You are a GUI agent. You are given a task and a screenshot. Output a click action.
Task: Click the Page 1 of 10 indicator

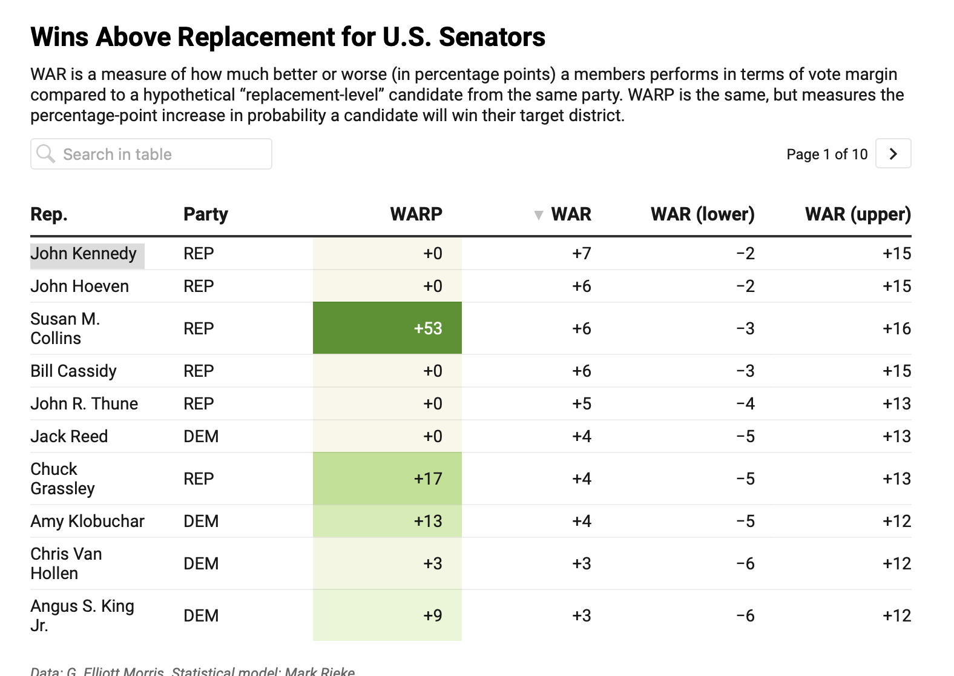tap(826, 154)
